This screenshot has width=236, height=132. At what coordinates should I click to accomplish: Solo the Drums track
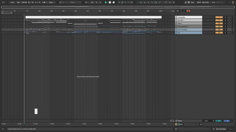(x=225, y=20)
